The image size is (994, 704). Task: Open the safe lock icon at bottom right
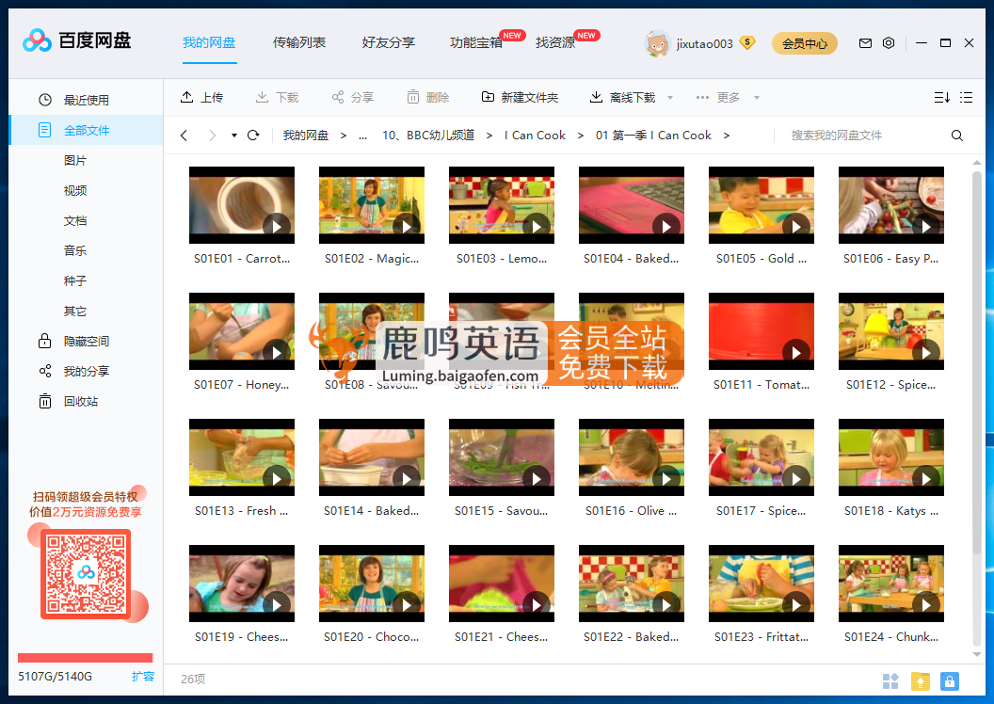tap(950, 680)
